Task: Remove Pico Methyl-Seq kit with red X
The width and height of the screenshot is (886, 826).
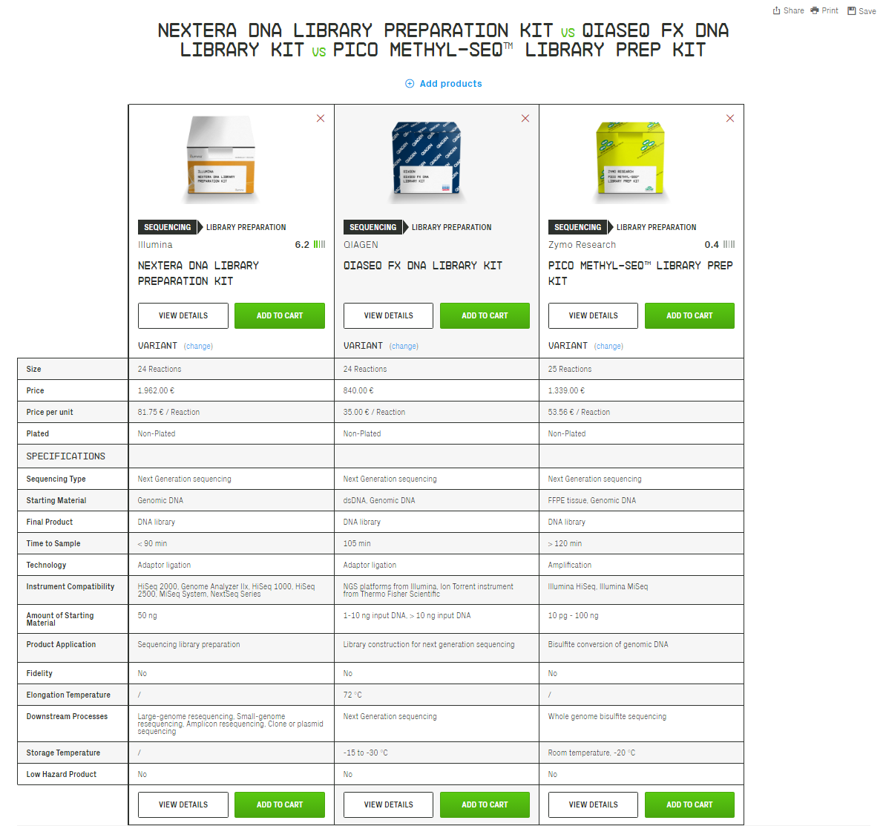Action: coord(730,118)
